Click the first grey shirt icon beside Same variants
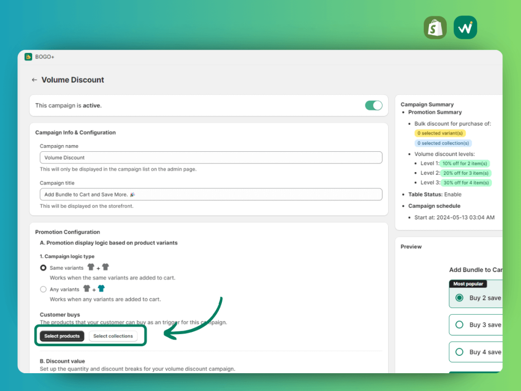The height and width of the screenshot is (391, 521). (91, 267)
